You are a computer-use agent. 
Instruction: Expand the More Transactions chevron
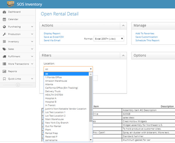point(32,64)
